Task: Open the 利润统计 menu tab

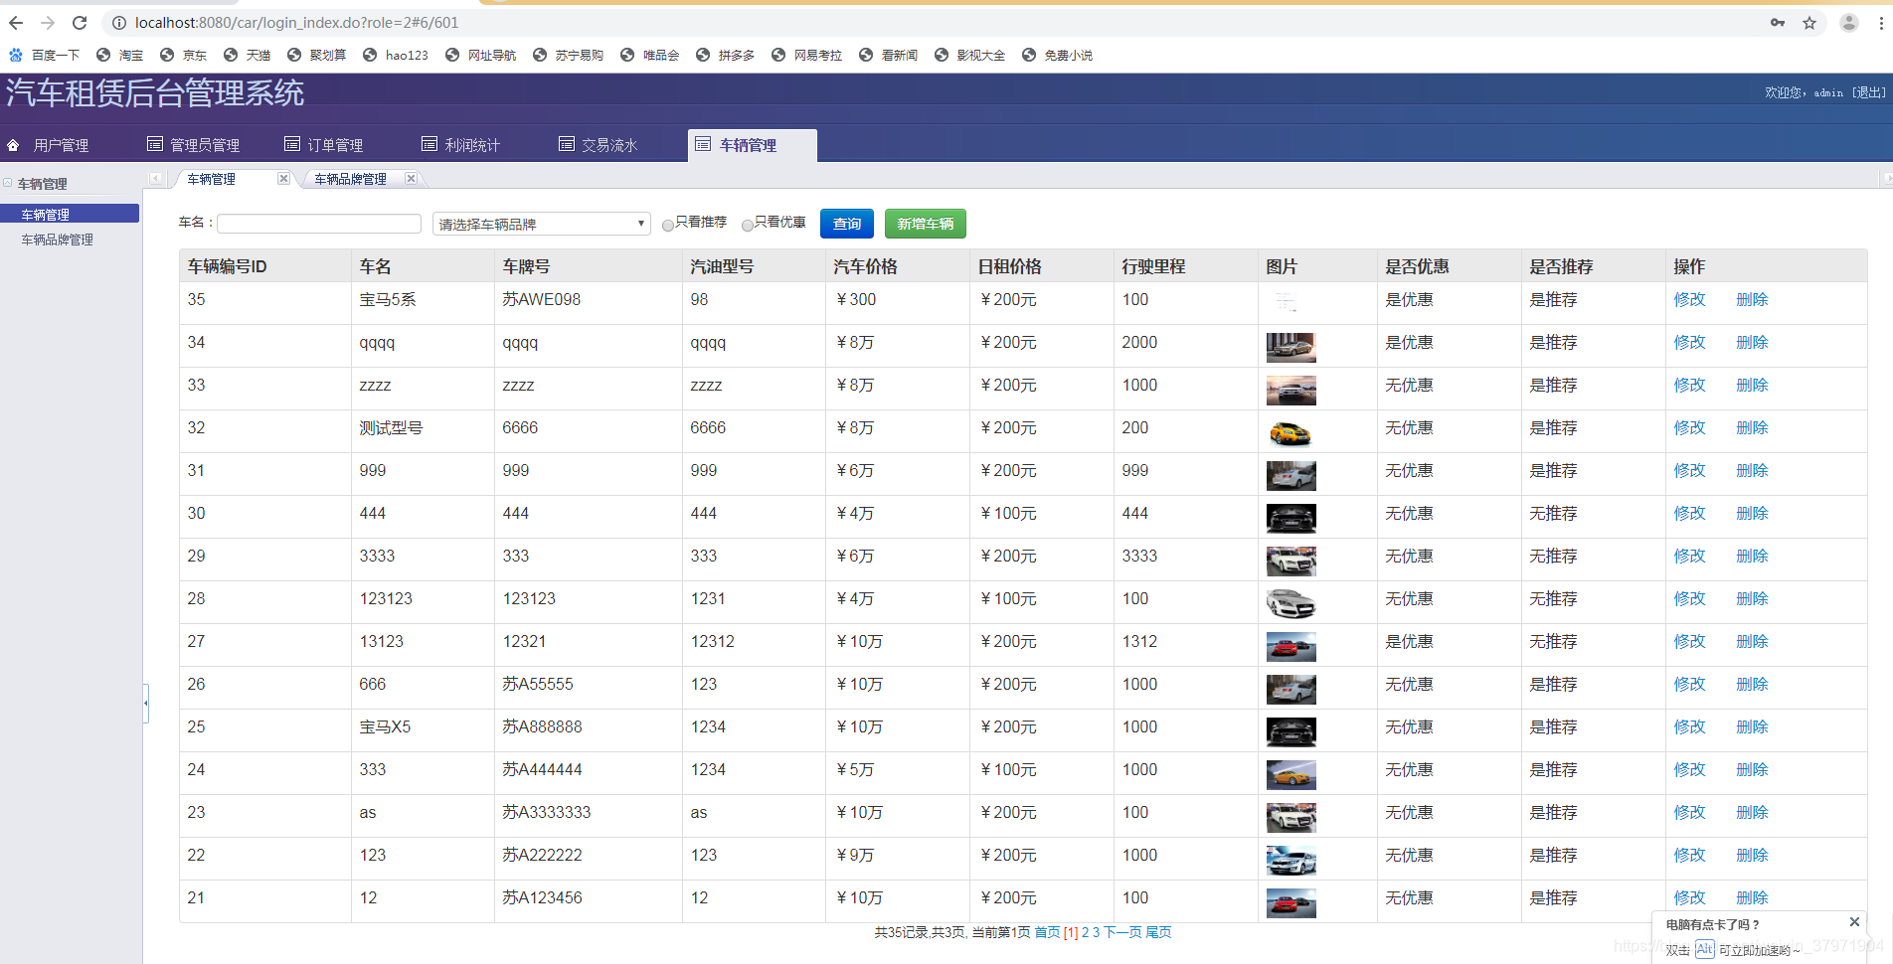Action: 461,145
